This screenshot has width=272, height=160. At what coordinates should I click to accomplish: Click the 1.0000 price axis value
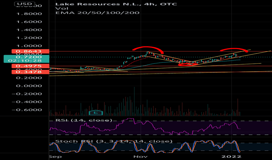coord(29,46)
